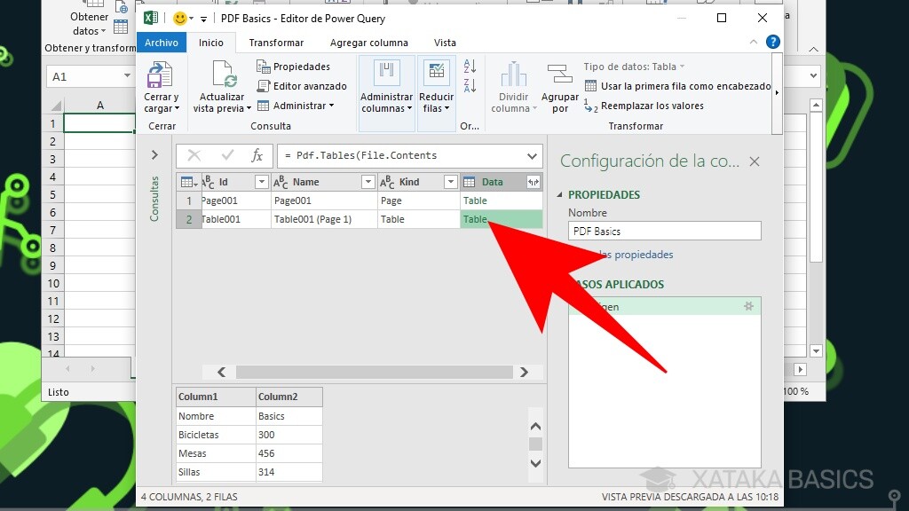Open the Archivo tab
The width and height of the screenshot is (909, 511).
point(162,43)
